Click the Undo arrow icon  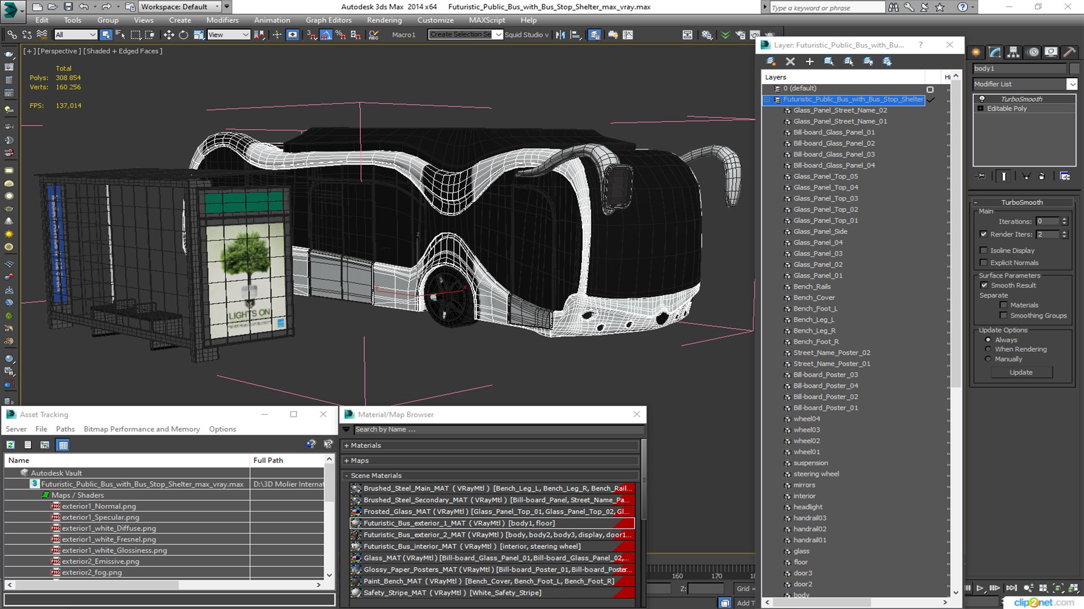point(84,7)
